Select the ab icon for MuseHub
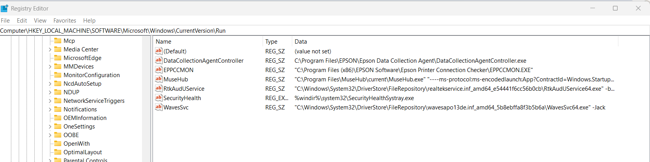Screen dimensions: 650x162 pyautogui.click(x=158, y=79)
